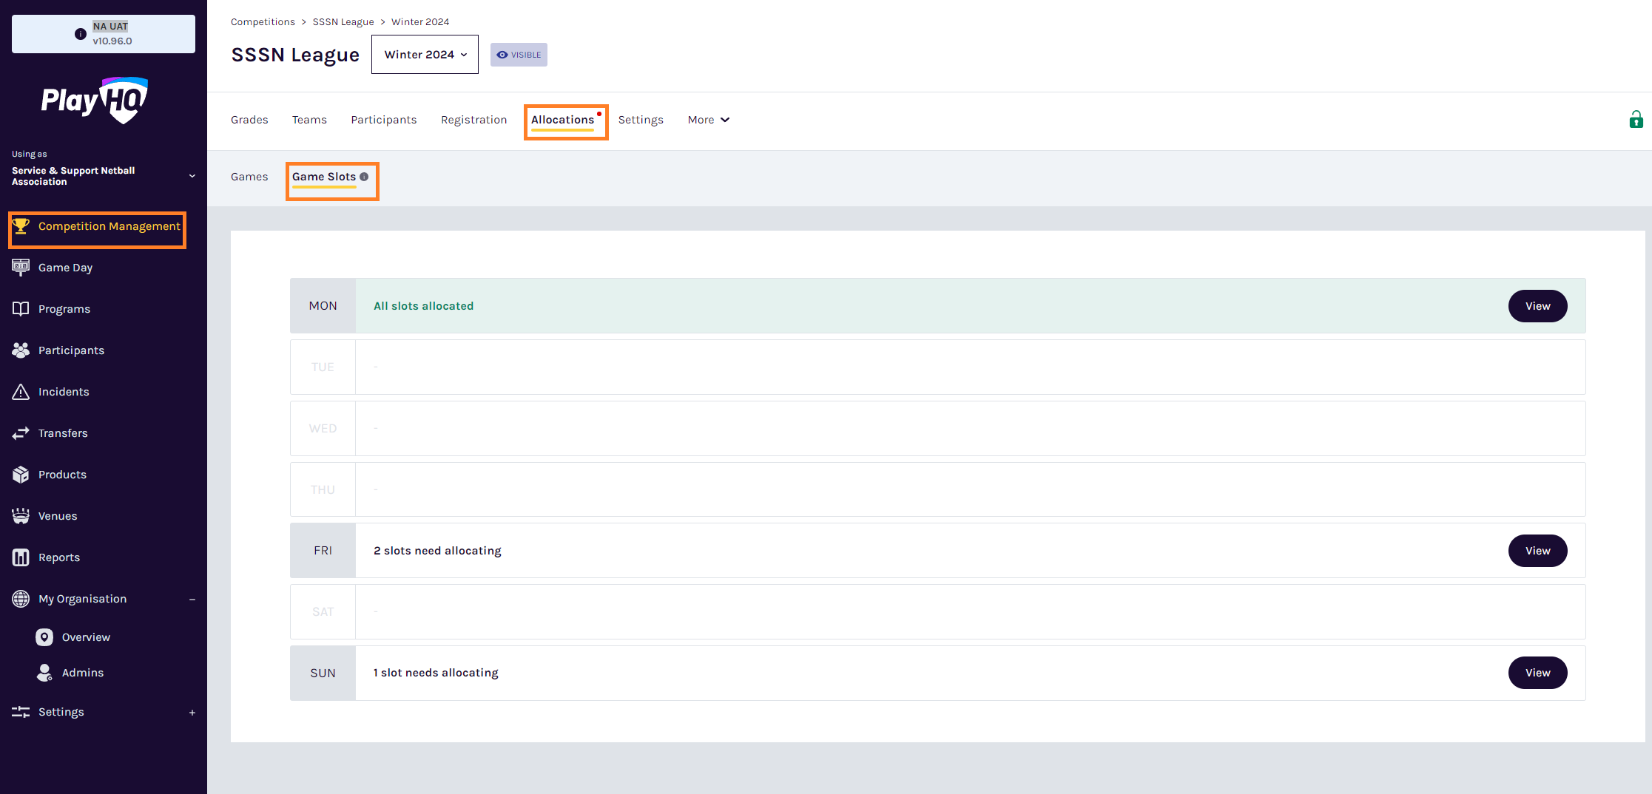View Sunday's slot needing allocation
Screen dimensions: 1652x794
coord(1537,673)
